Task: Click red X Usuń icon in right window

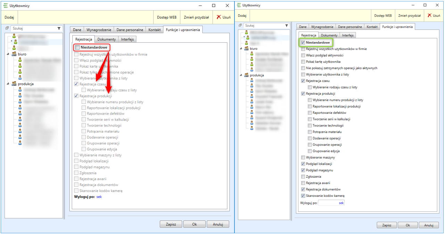Action: coord(430,16)
